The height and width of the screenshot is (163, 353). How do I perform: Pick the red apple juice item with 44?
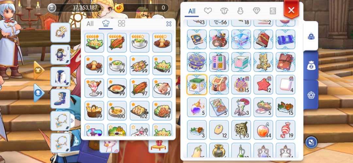click(x=263, y=130)
